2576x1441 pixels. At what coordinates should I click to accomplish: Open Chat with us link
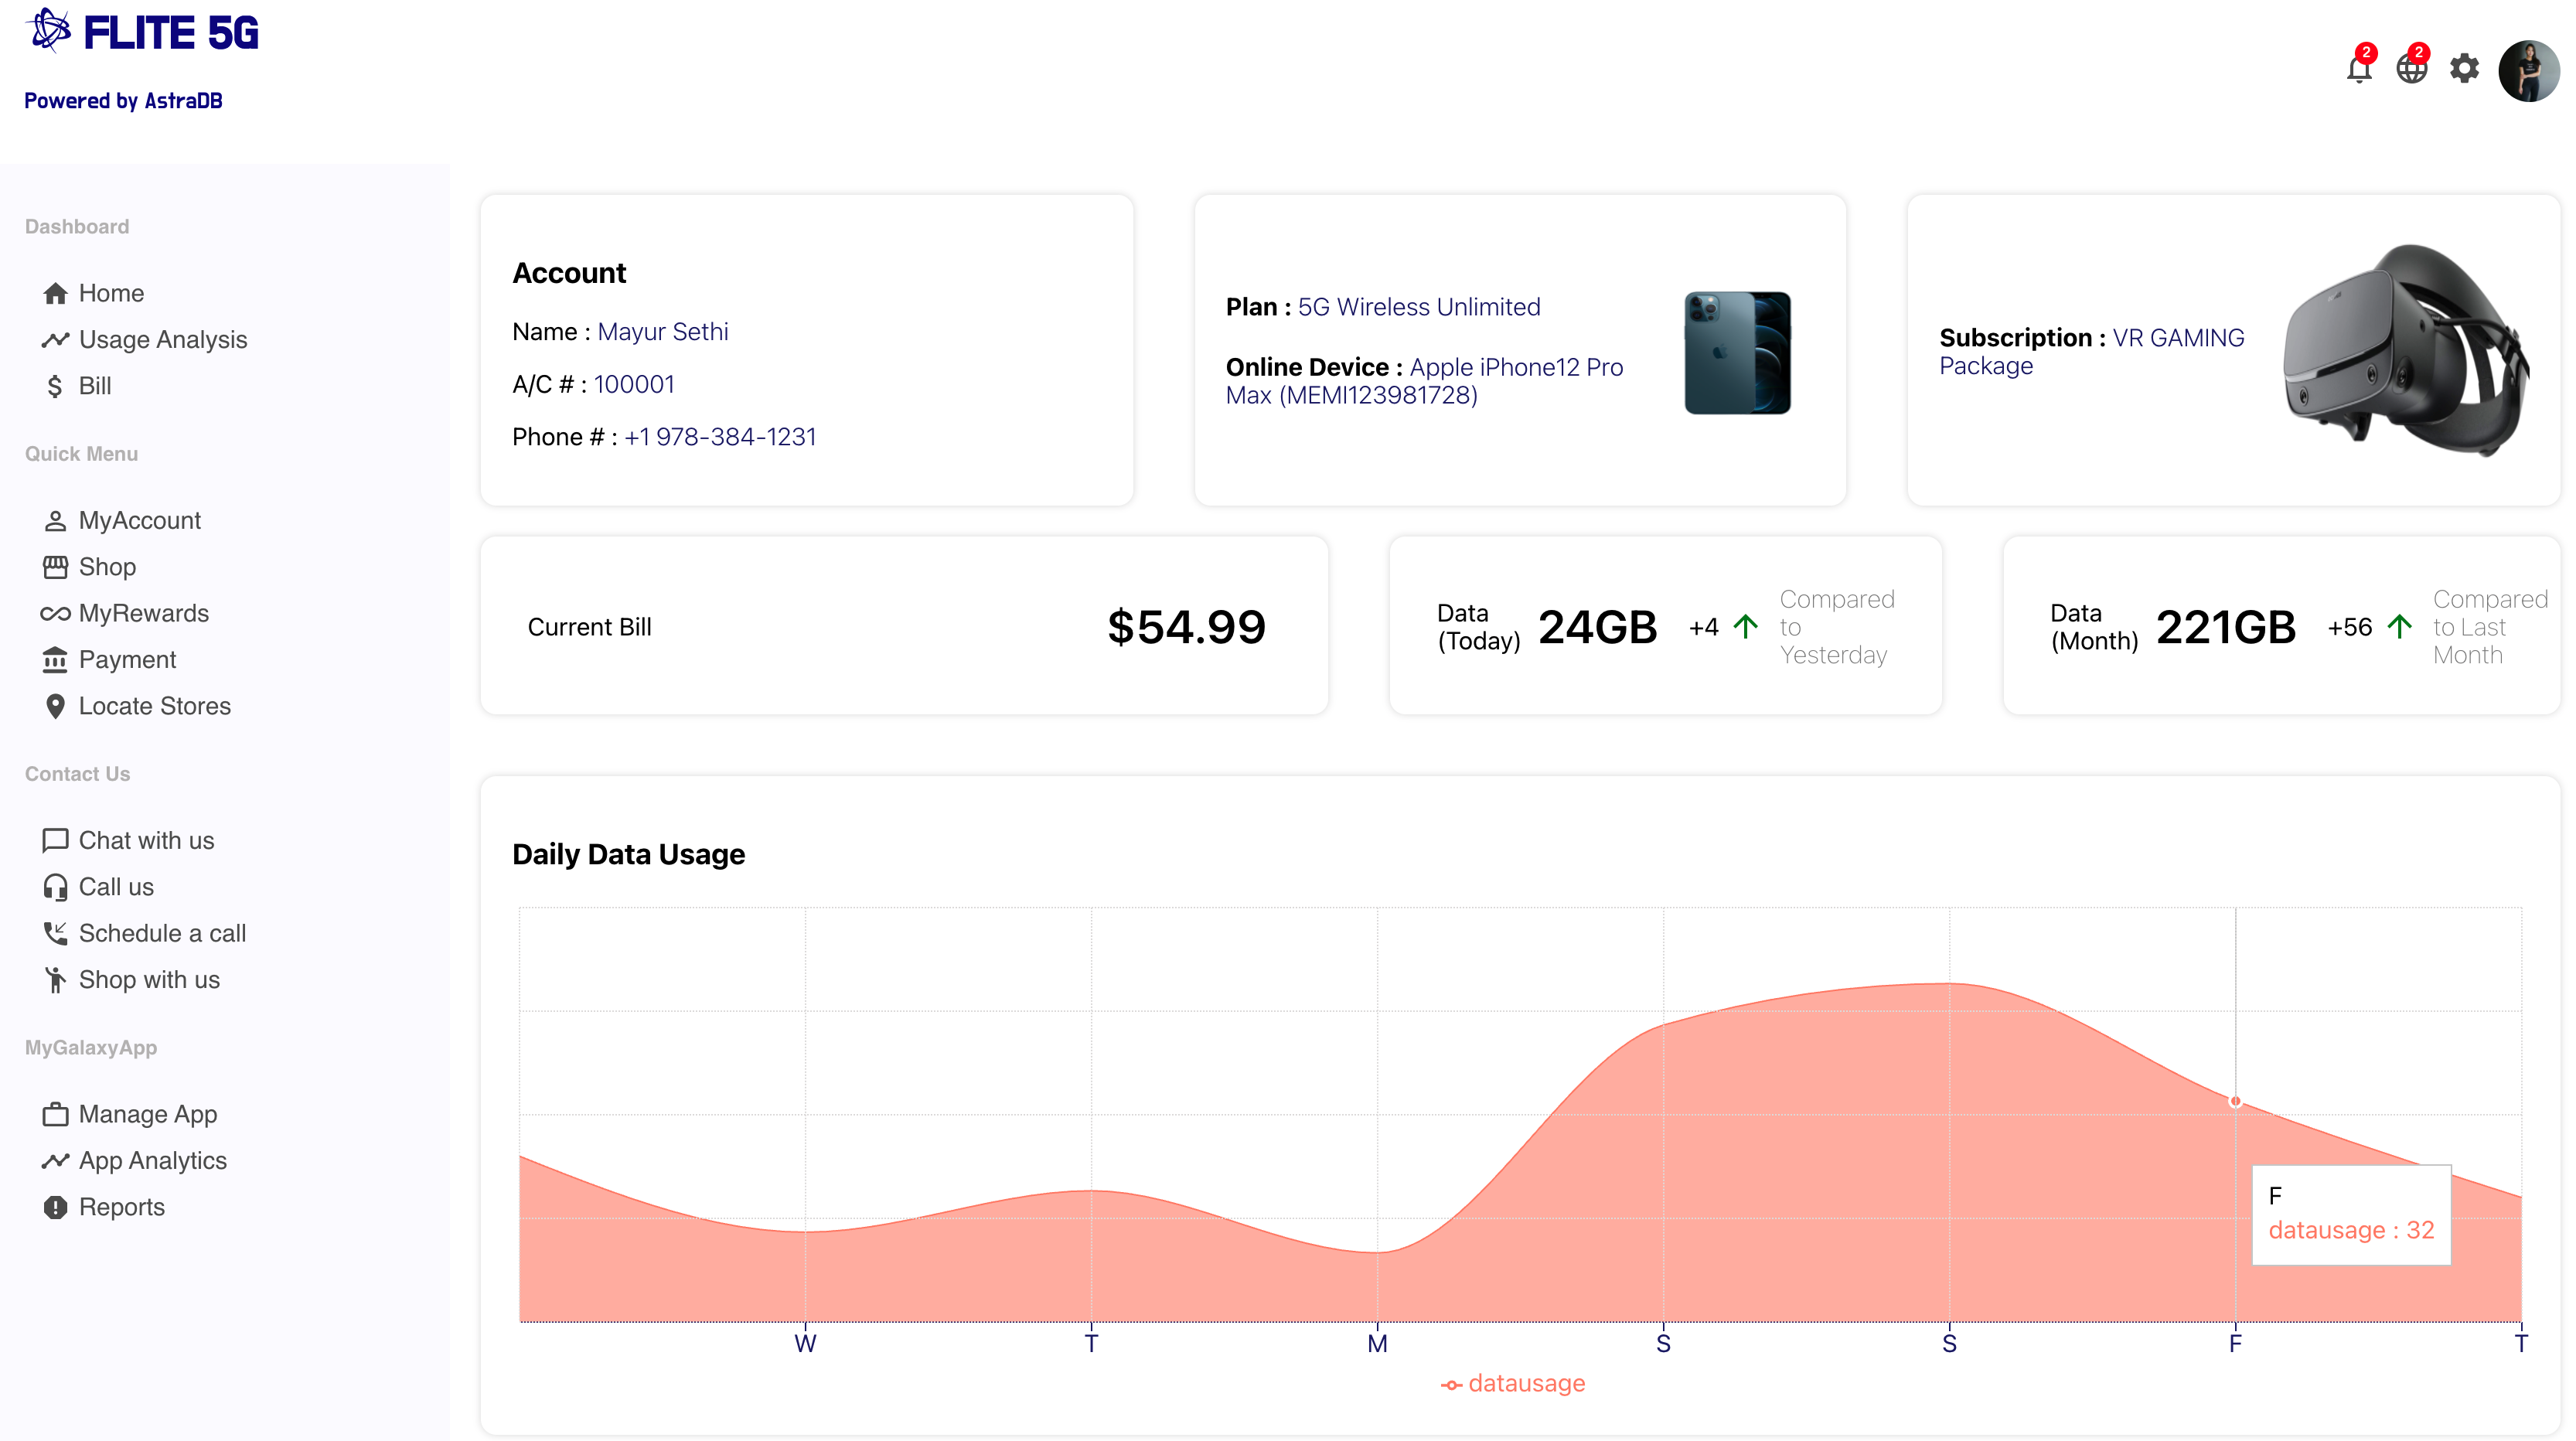pyautogui.click(x=146, y=841)
